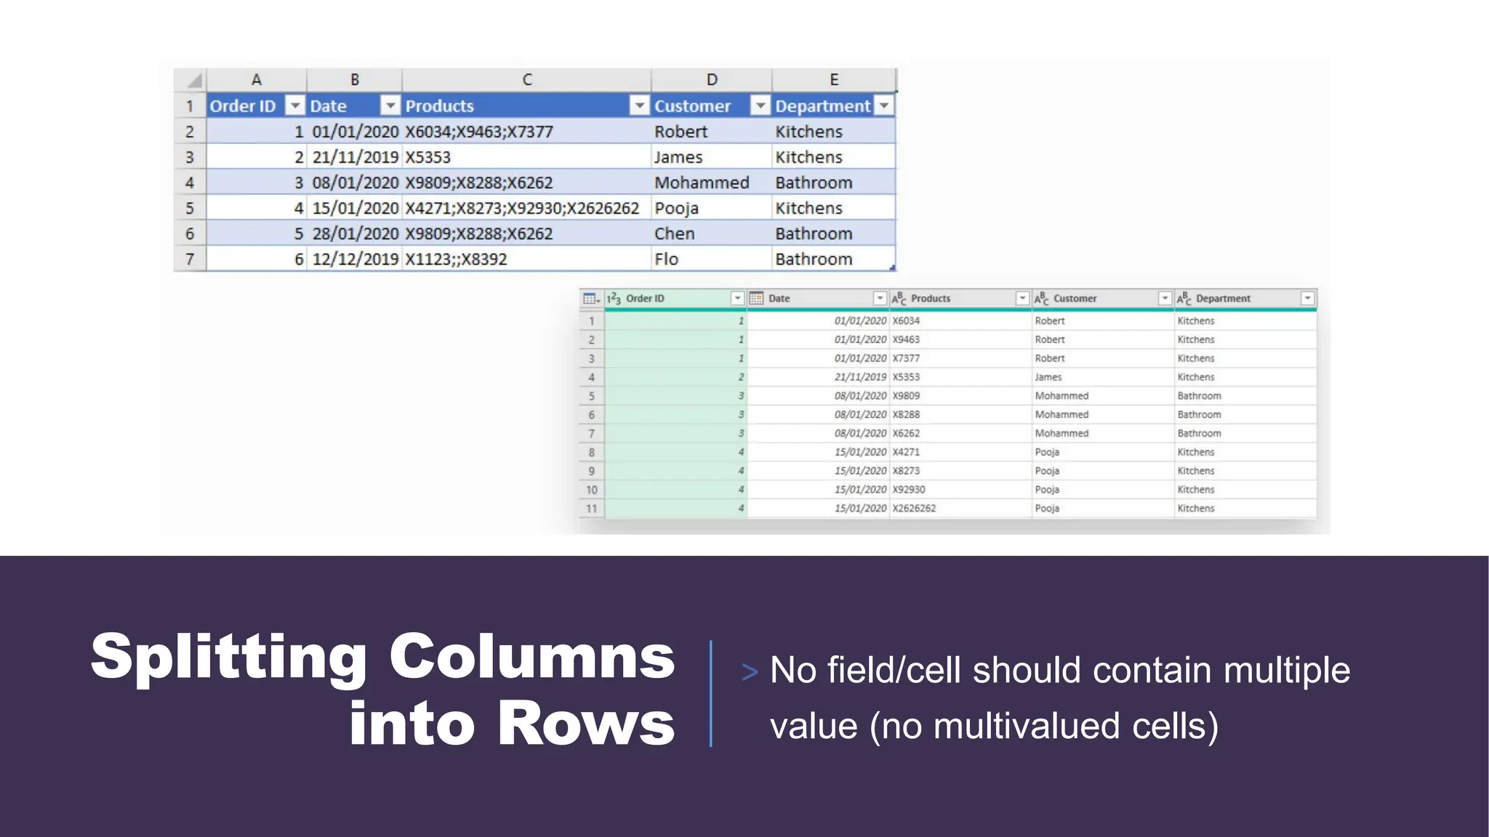Click the Excel cell Flo

[712, 259]
